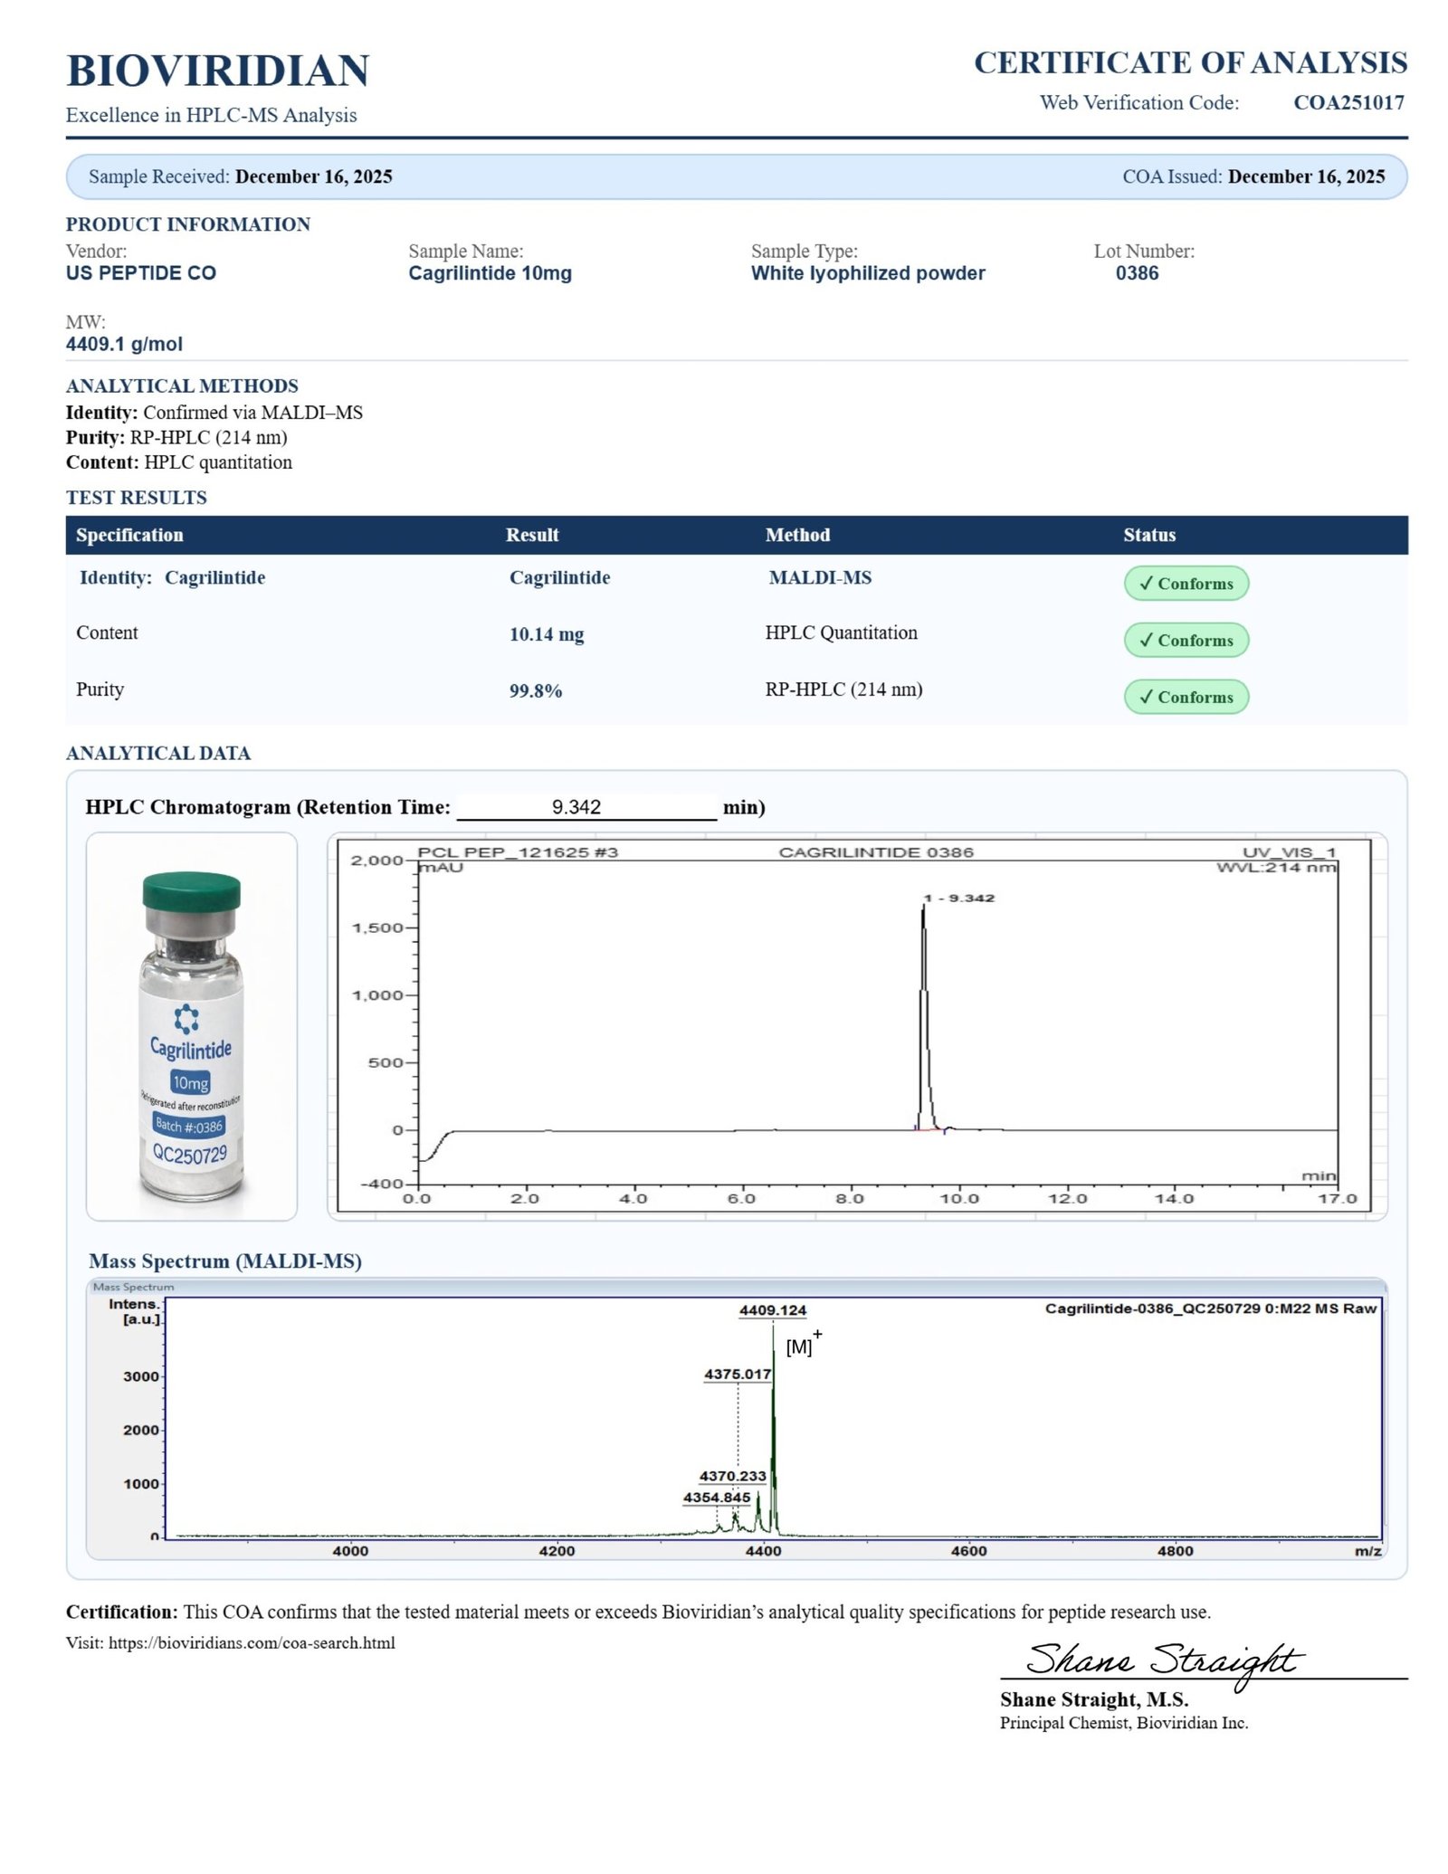Viewport: 1448px width, 1874px height.
Task: Click the HPLC peak label 1 - 9.342
Action: [x=958, y=898]
